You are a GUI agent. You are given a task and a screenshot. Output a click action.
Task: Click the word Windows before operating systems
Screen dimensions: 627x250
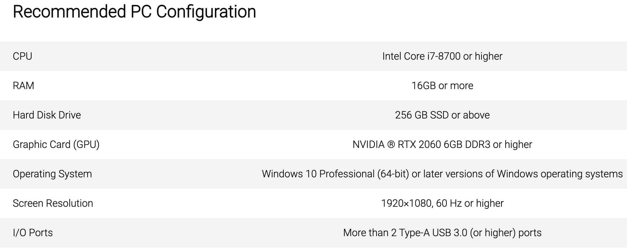[517, 174]
